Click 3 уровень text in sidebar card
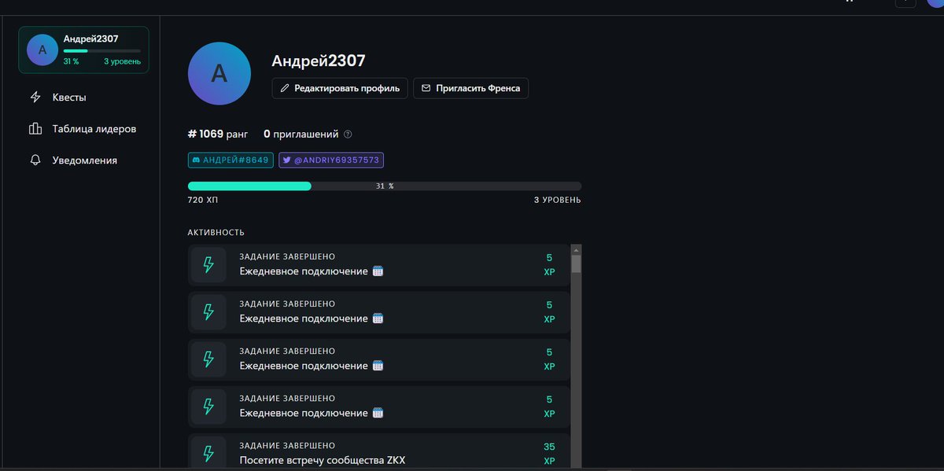The height and width of the screenshot is (471, 944). 122,61
